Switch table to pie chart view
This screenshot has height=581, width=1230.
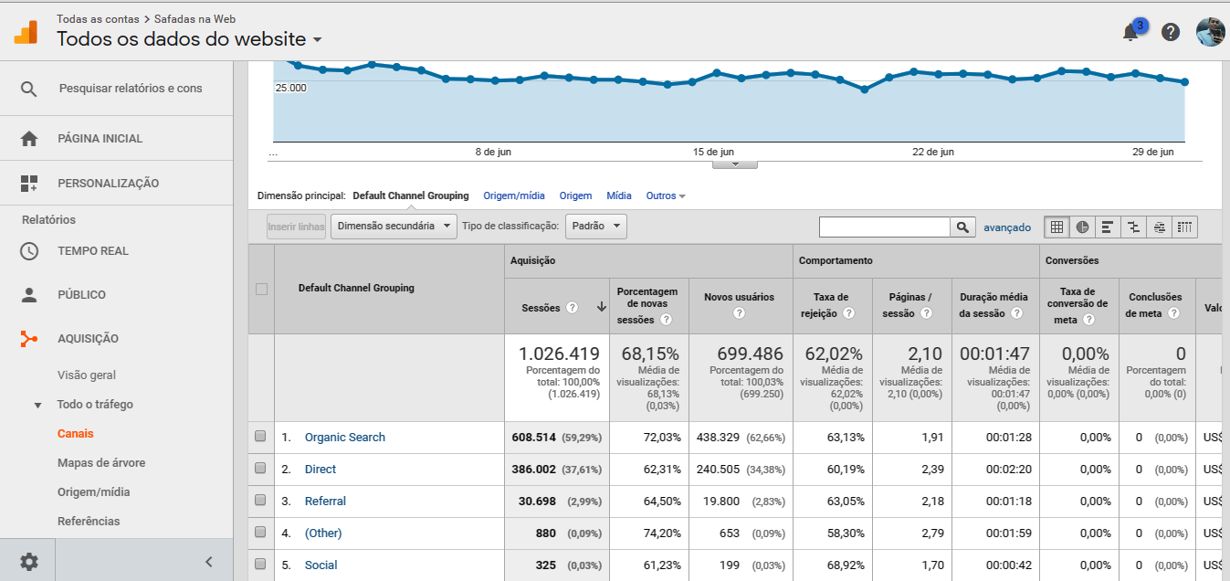tap(1082, 227)
